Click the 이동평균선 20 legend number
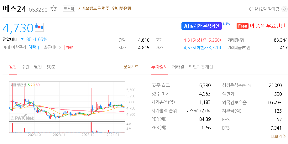This screenshot has height=144, width=288. [x=33, y=85]
